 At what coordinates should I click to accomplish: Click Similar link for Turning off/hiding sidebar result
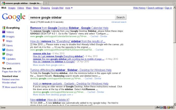(98, 78)
